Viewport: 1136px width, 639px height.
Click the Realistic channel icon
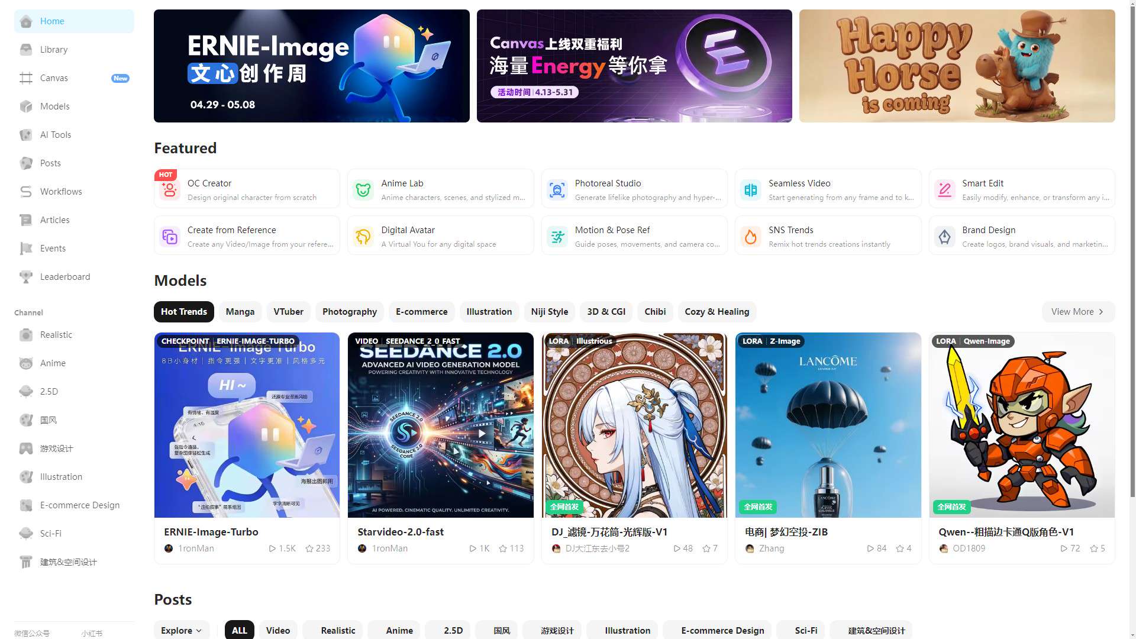[x=26, y=335]
